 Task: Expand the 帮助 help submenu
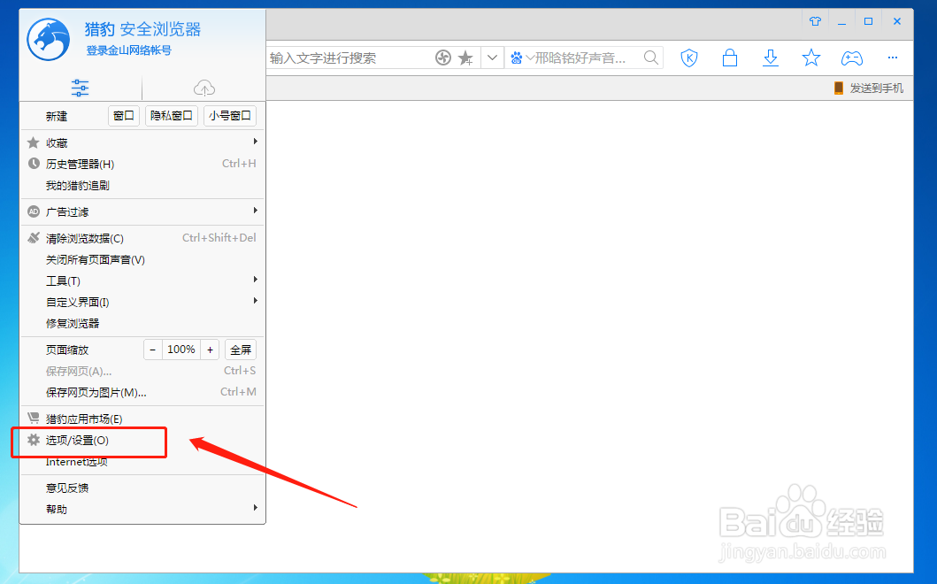pos(142,510)
